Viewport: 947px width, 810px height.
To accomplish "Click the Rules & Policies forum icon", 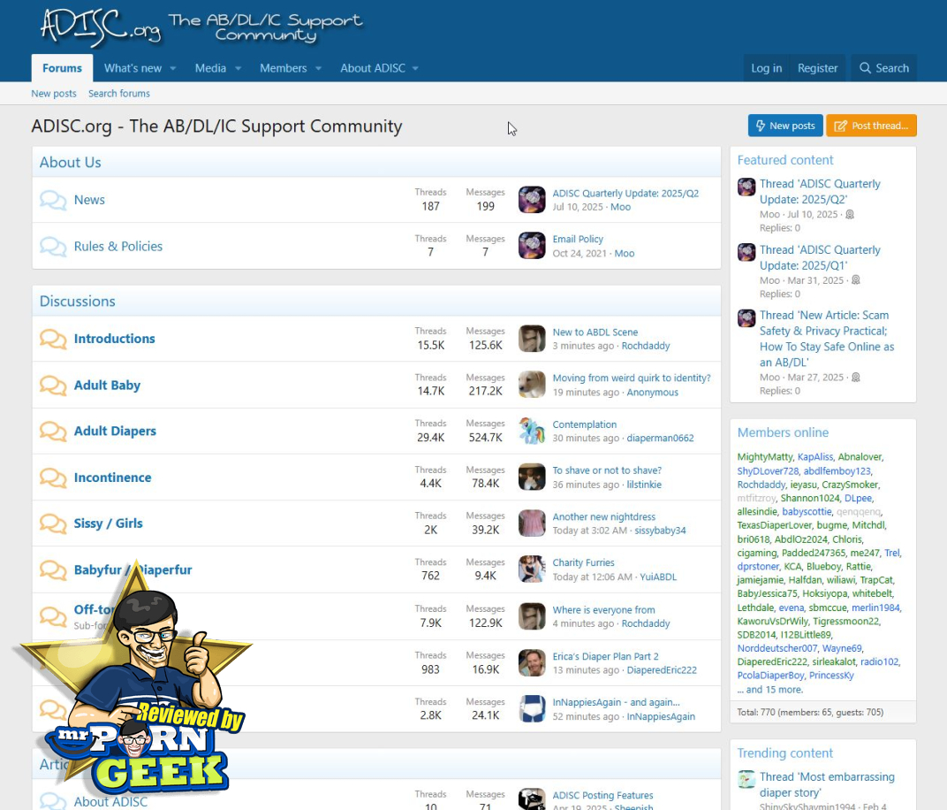I will tap(53, 247).
